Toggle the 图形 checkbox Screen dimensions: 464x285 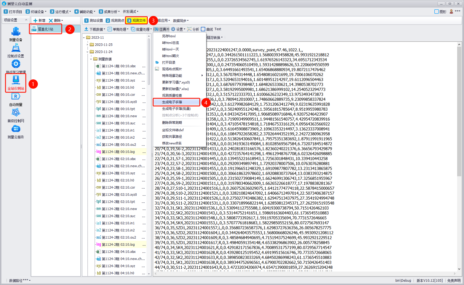437,12
